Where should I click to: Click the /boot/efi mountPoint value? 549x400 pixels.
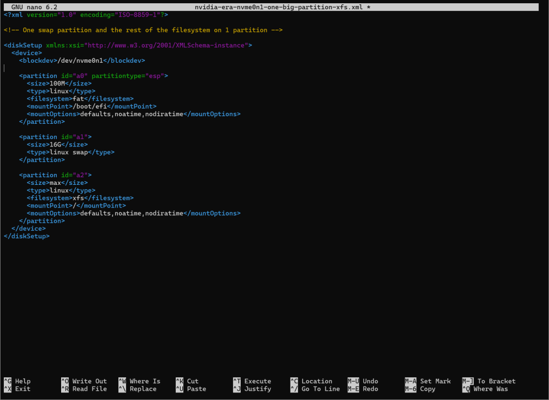click(90, 106)
